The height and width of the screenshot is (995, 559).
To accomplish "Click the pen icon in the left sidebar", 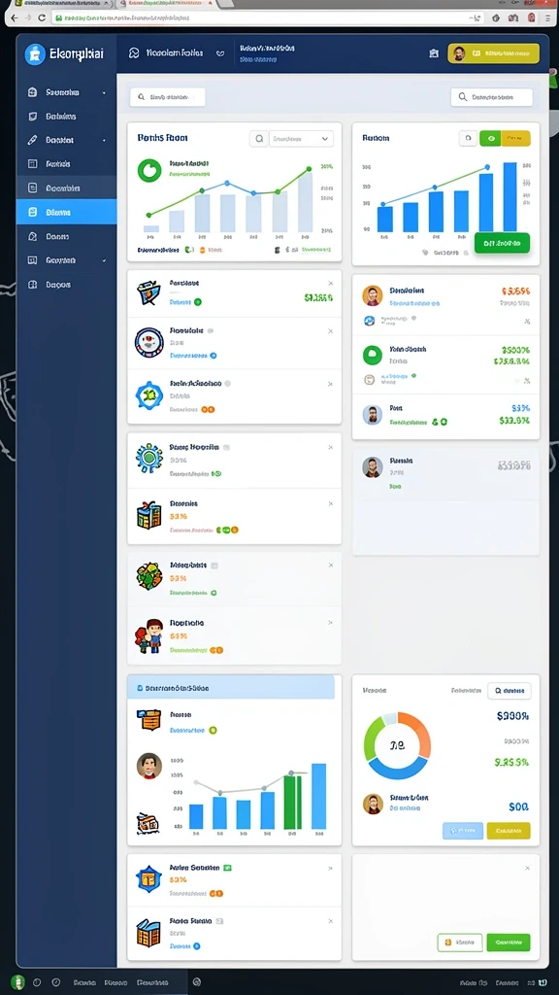I will coord(32,140).
